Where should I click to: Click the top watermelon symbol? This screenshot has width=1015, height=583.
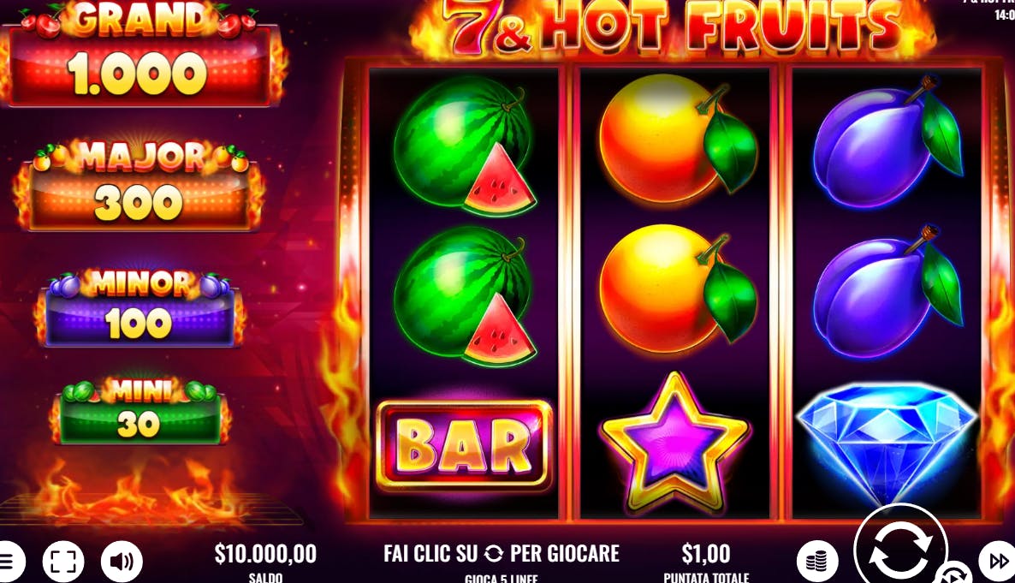464,146
